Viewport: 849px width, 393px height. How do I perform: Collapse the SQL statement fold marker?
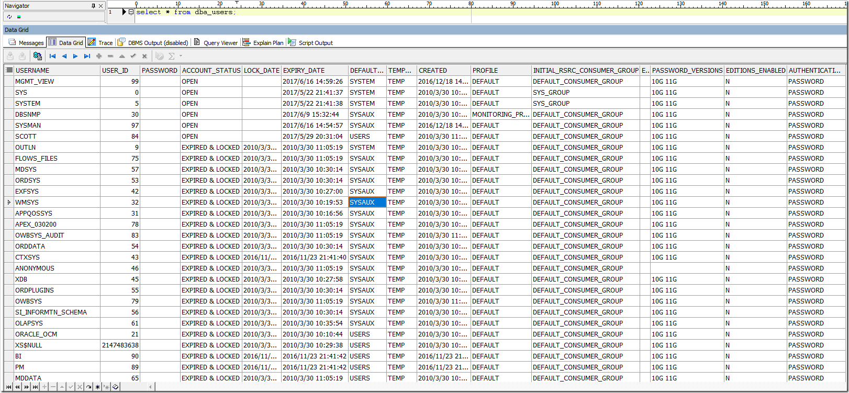tap(131, 12)
